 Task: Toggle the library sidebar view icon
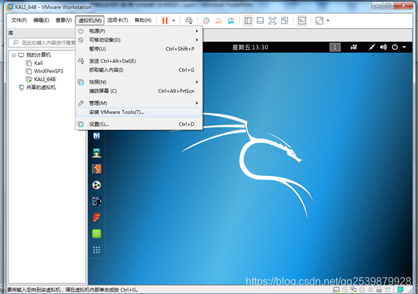point(248,20)
